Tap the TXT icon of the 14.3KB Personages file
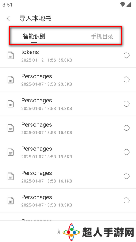The height and width of the screenshot is (242, 136). point(11,104)
